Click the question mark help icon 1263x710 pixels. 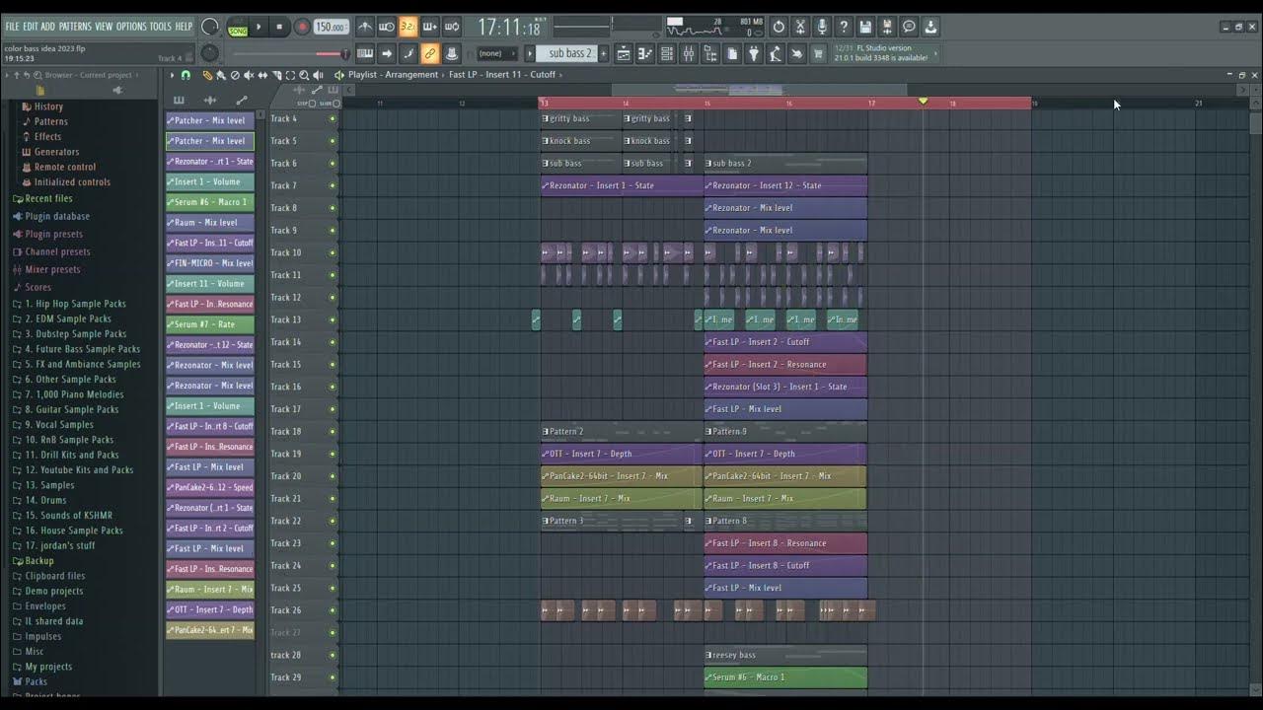point(844,27)
